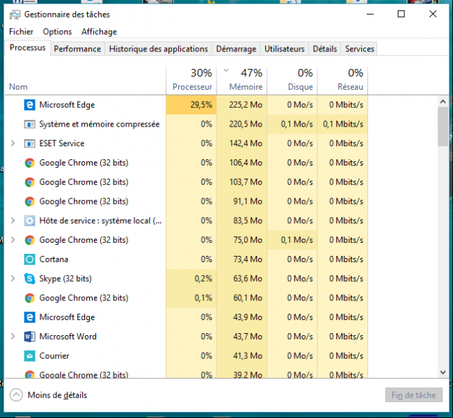Select the Système et mémoire compressée row name

pyautogui.click(x=100, y=124)
